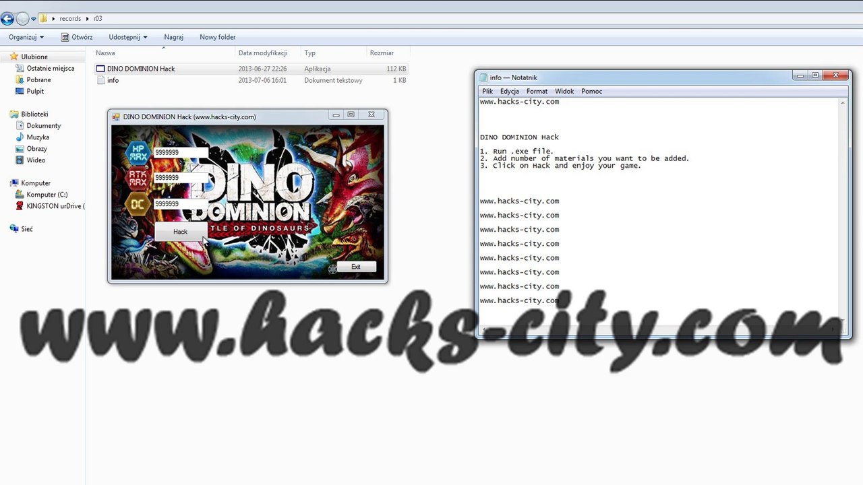Open the Pomoc menu in Notatnik
The image size is (863, 485).
pyautogui.click(x=592, y=91)
